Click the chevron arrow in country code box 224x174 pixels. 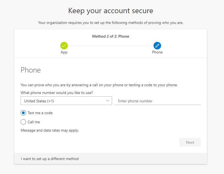108,101
